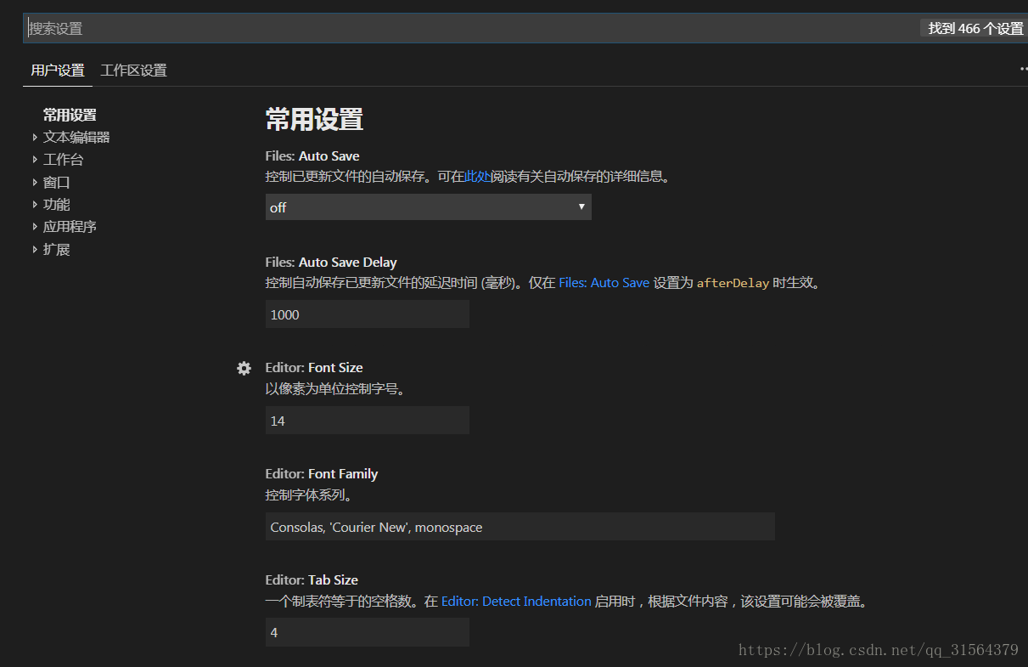Screen dimensions: 1028x667
Task: Expand the 功能 sidebar section
Action: pyautogui.click(x=56, y=204)
